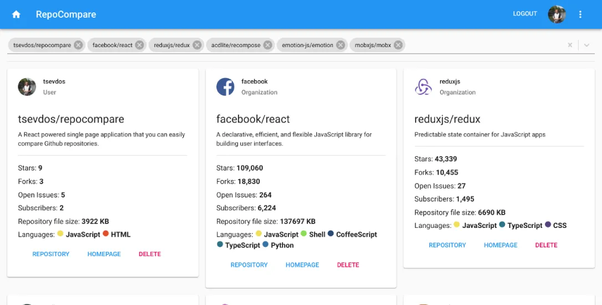Click the RepoCompare app title

[x=66, y=14]
